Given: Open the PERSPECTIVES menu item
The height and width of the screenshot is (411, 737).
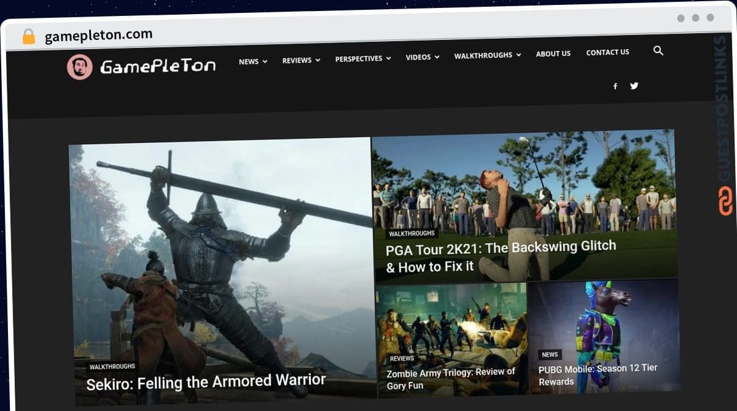Looking at the screenshot, I should point(359,59).
